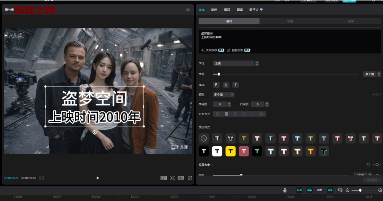Click the timeline zoom-in plus icon
383x201 pixels.
point(380,190)
